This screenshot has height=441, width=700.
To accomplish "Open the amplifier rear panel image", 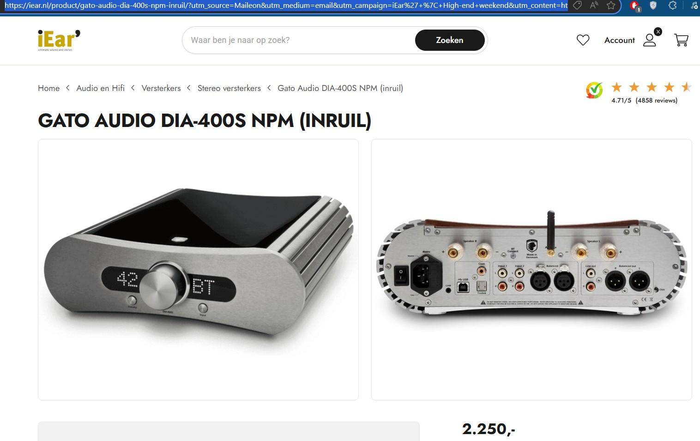I will coord(531,270).
